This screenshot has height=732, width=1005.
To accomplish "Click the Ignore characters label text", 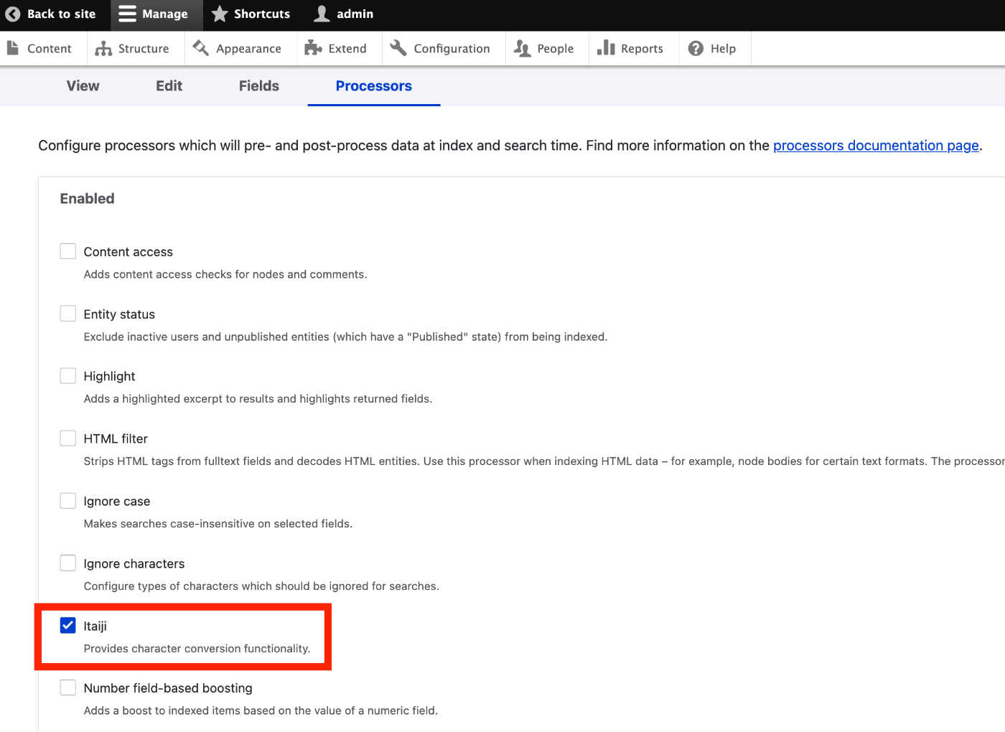I will click(134, 563).
